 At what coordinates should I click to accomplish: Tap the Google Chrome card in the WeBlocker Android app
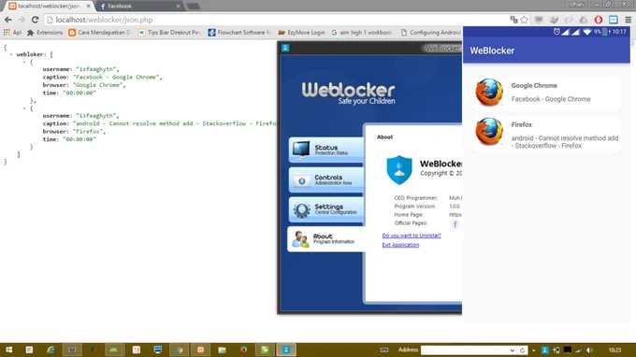(546, 93)
